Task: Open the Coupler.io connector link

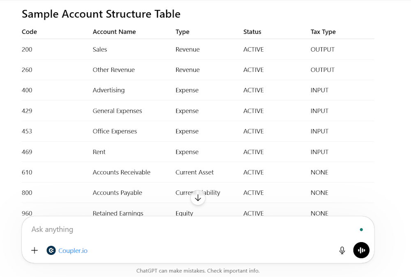Action: [73, 251]
